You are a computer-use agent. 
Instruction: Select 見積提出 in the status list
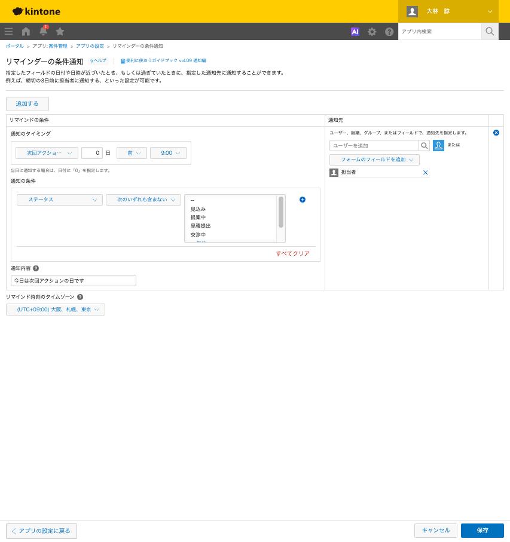[200, 226]
